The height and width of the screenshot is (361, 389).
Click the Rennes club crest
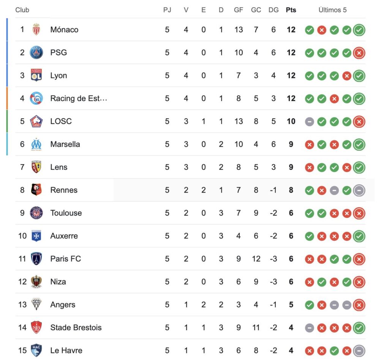[36, 190]
